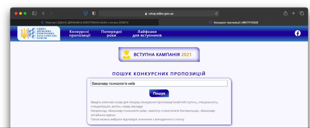Click the vstup.edbo.gov.ua address bar
This screenshot has width=310, height=128.
pyautogui.click(x=159, y=14)
